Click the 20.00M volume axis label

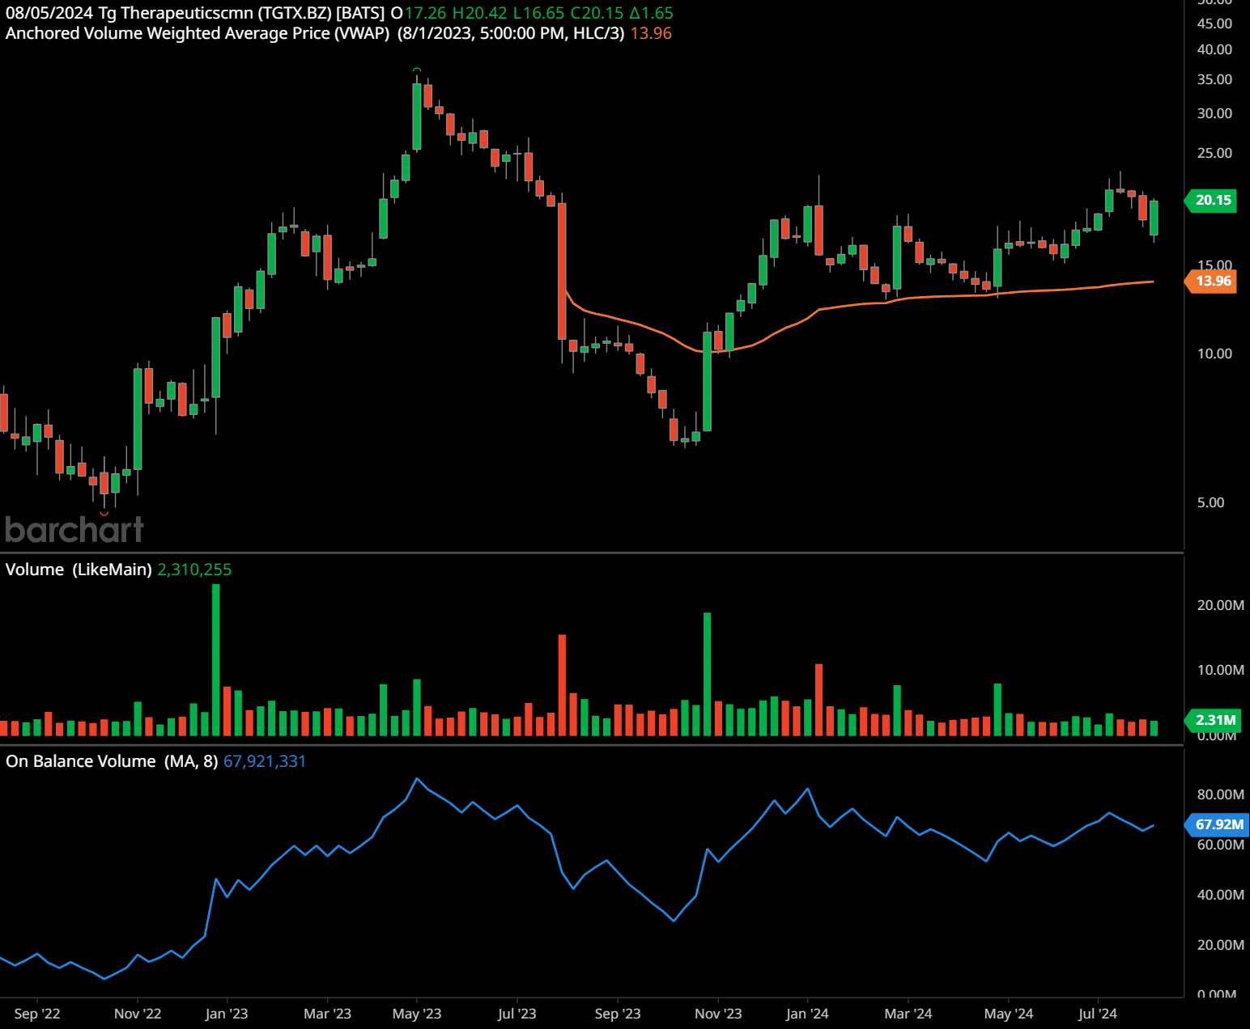(1220, 605)
